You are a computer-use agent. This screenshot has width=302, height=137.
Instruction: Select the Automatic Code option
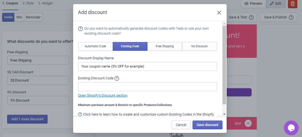95,46
